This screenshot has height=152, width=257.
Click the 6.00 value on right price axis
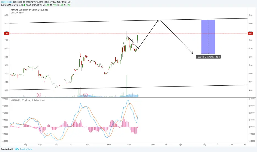tap(251, 57)
